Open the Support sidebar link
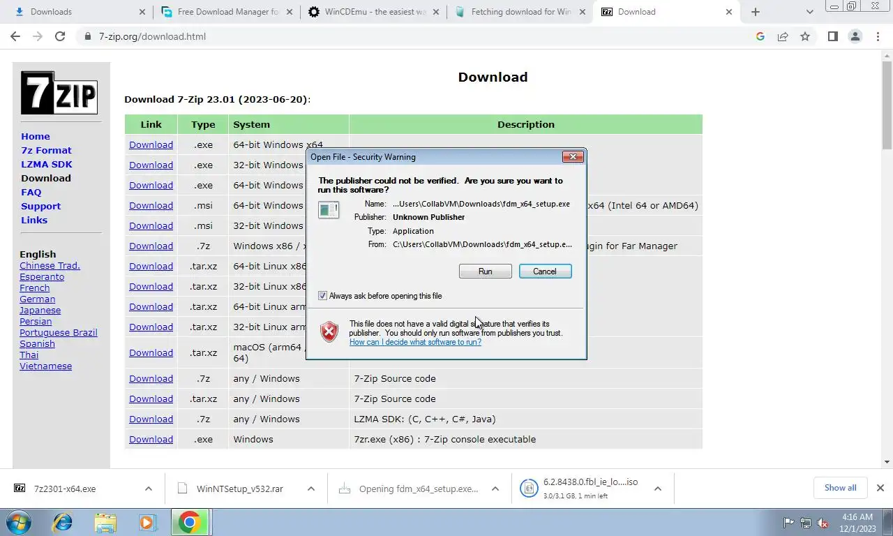 pos(41,207)
